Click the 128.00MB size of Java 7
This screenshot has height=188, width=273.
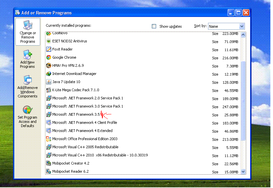[230, 82]
